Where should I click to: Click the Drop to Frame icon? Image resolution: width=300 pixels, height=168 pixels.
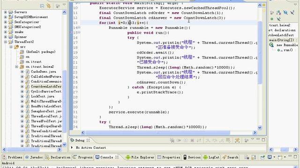pos(228,140)
